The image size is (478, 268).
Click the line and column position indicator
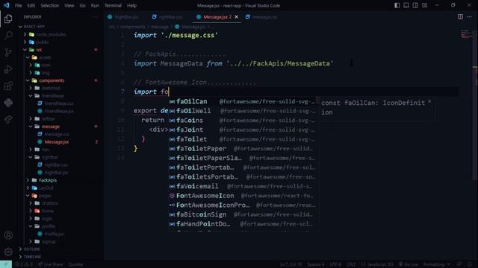[x=291, y=264]
